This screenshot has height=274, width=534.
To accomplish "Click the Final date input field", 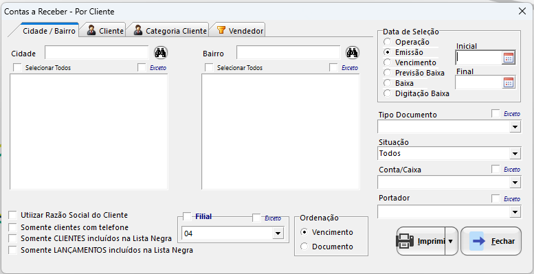I will click(x=479, y=82).
